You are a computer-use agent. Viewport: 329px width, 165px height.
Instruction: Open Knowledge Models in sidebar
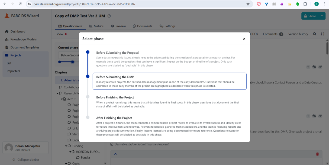coord(23,39)
